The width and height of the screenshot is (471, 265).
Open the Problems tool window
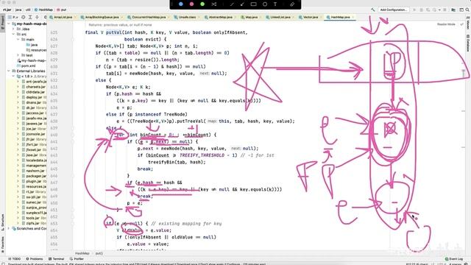click(x=35, y=258)
